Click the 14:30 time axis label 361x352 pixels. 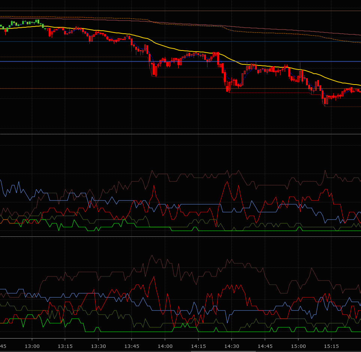pos(231,346)
